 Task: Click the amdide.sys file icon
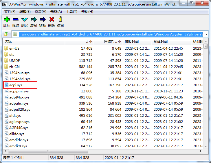(6, 140)
